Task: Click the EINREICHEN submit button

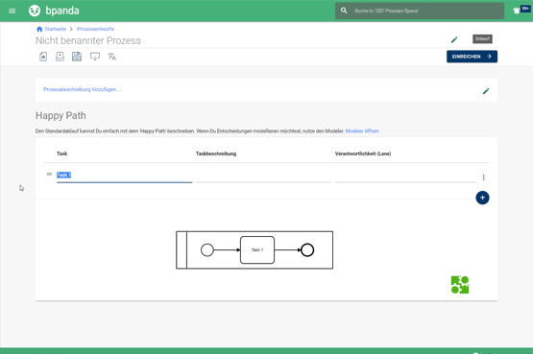Action: (472, 57)
